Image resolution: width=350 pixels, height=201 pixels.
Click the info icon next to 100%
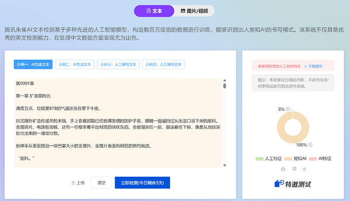click(310, 145)
